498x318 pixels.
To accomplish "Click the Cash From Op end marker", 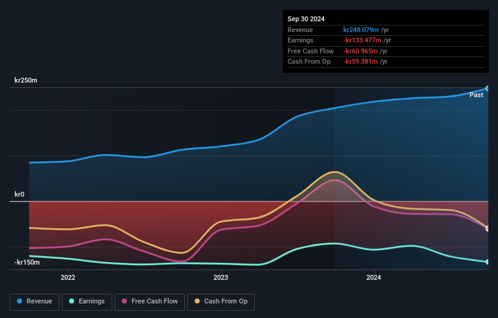I will pos(488,228).
